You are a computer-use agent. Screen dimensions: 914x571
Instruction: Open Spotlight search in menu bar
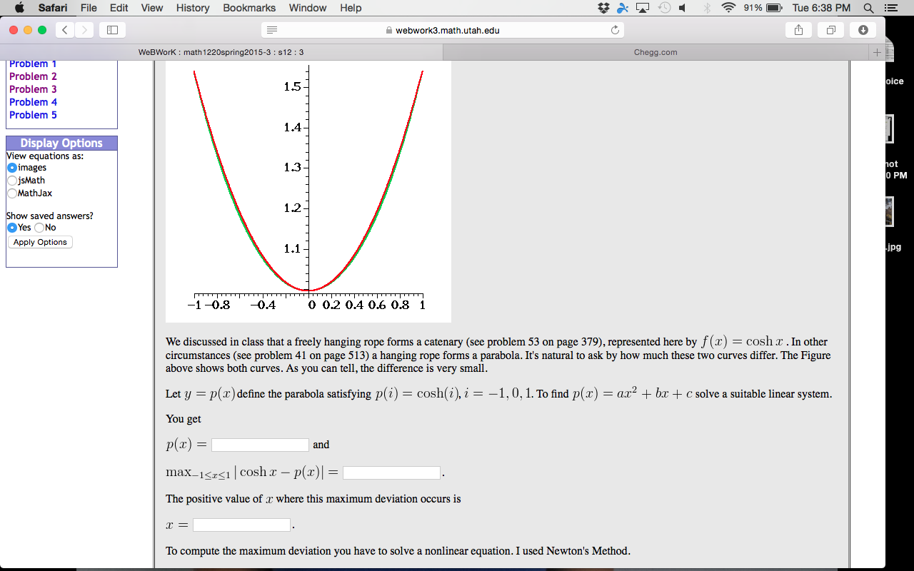click(868, 8)
